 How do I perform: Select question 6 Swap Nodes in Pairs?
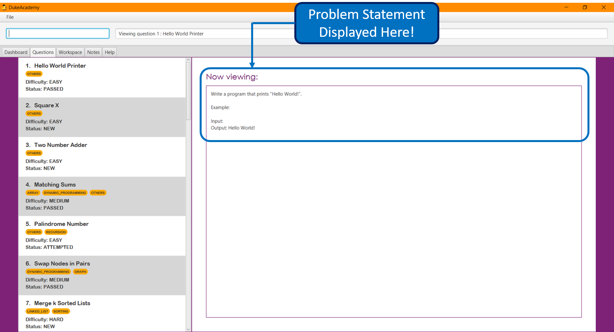coord(102,275)
